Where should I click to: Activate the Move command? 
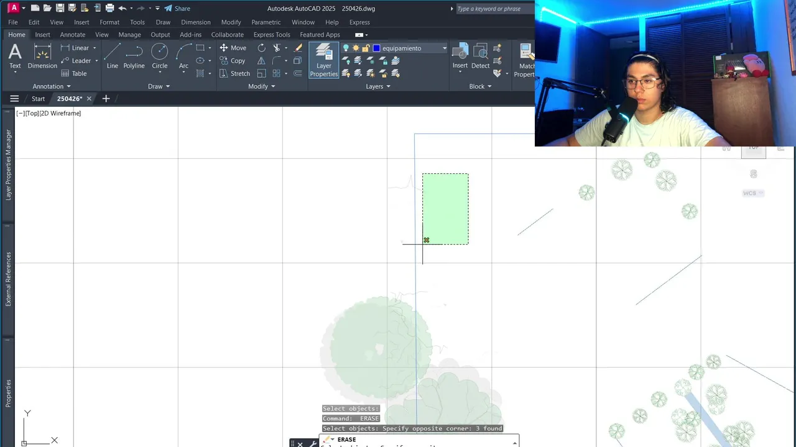tap(233, 48)
